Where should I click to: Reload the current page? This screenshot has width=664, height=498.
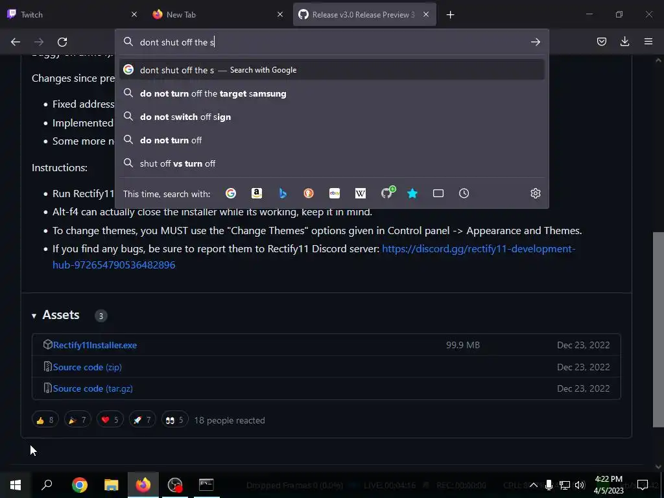point(62,42)
